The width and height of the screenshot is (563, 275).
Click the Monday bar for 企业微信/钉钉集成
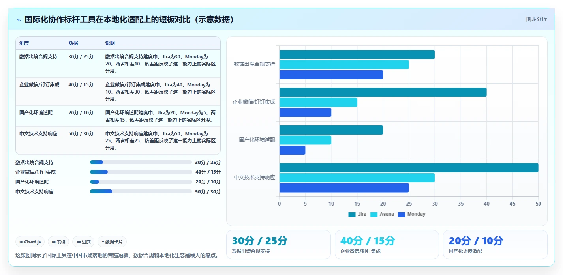(x=305, y=112)
